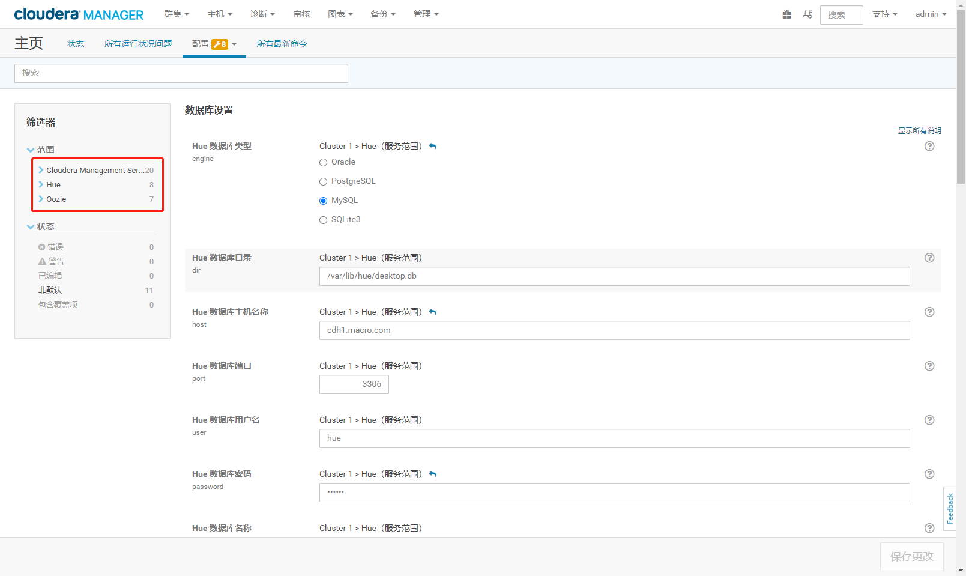Open the 图表 dropdown menu
The image size is (966, 576).
click(x=340, y=14)
